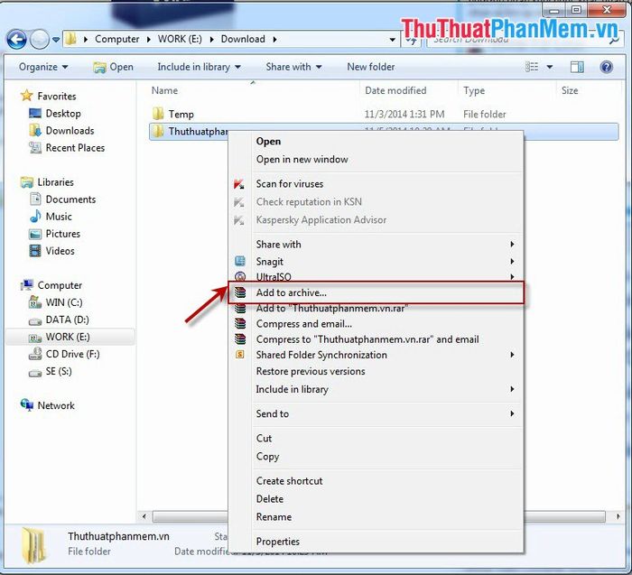The width and height of the screenshot is (632, 575).
Task: Open the Documents library
Action: tap(70, 199)
